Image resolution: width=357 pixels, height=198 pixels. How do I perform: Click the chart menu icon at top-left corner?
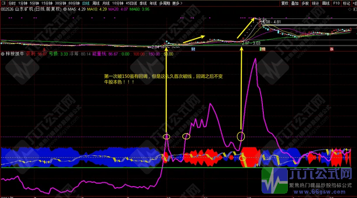(4, 3)
